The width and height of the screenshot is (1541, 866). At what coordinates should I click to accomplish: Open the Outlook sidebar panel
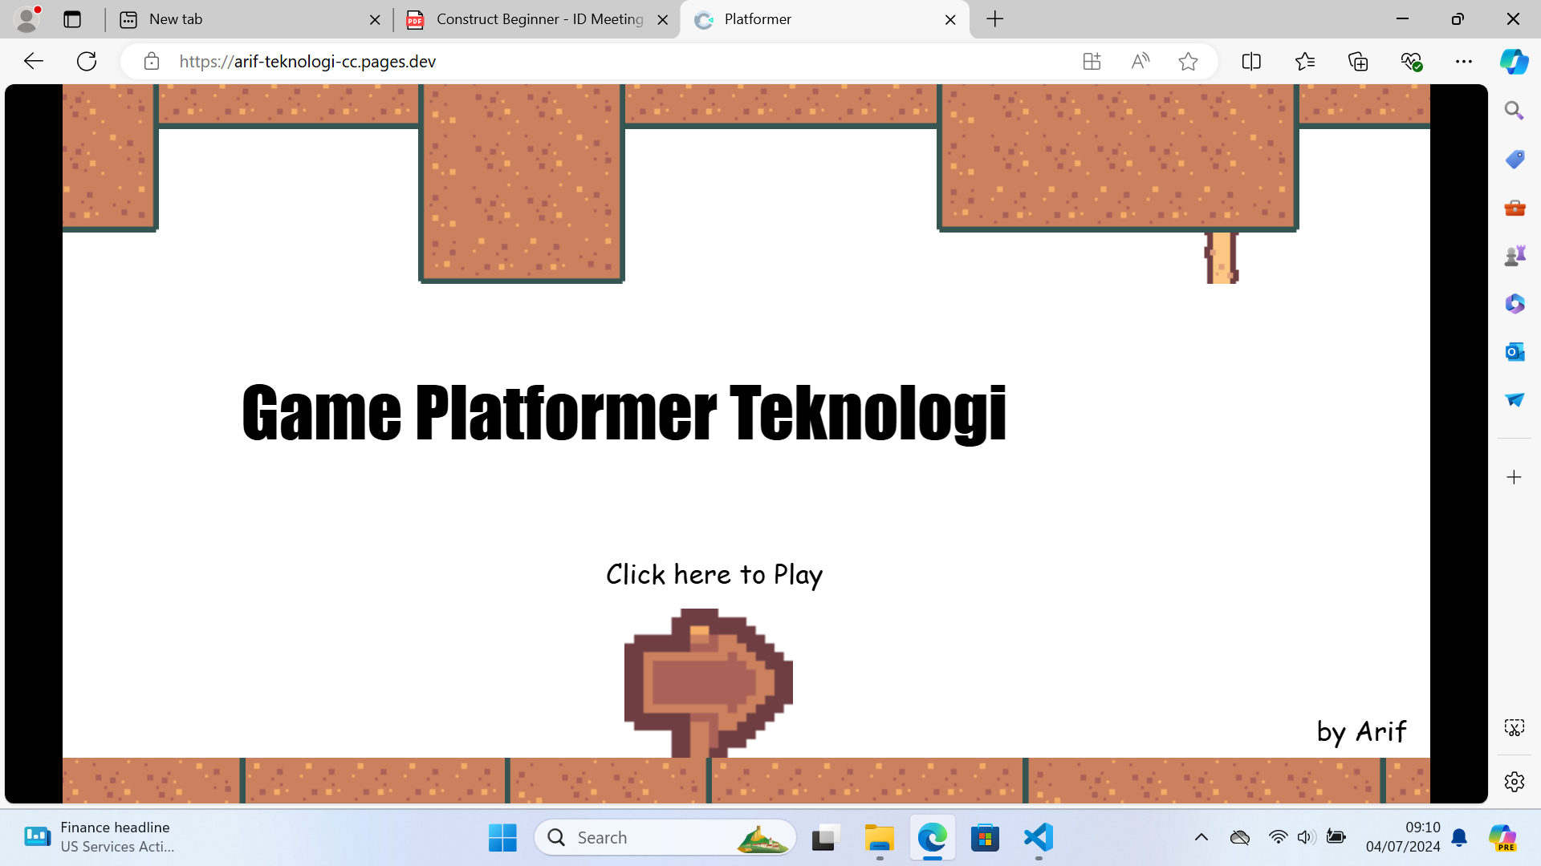pyautogui.click(x=1515, y=351)
